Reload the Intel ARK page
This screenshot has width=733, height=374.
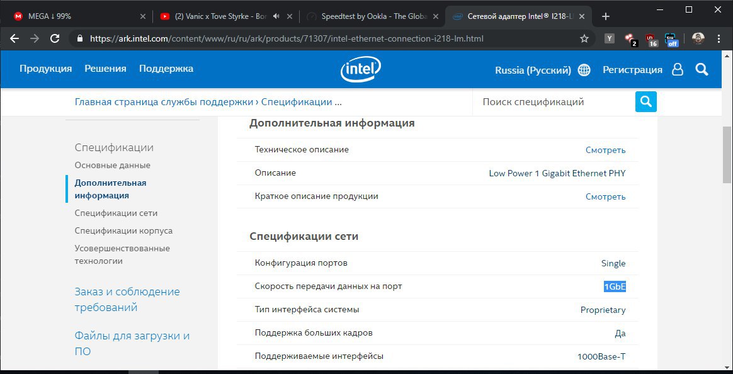(x=55, y=39)
